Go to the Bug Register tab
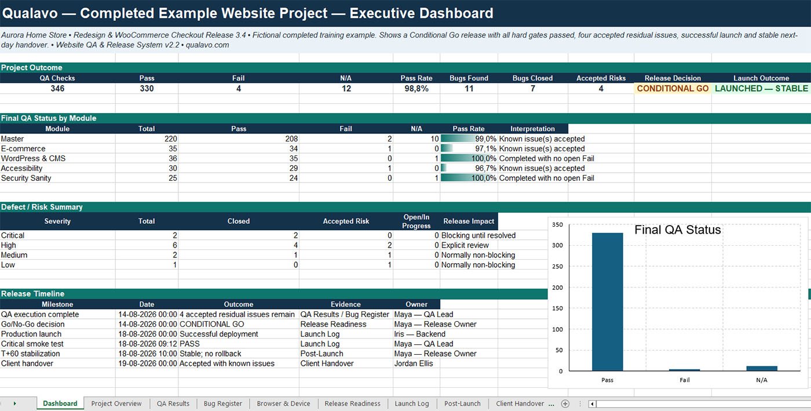Image resolution: width=811 pixels, height=411 pixels. tap(223, 403)
